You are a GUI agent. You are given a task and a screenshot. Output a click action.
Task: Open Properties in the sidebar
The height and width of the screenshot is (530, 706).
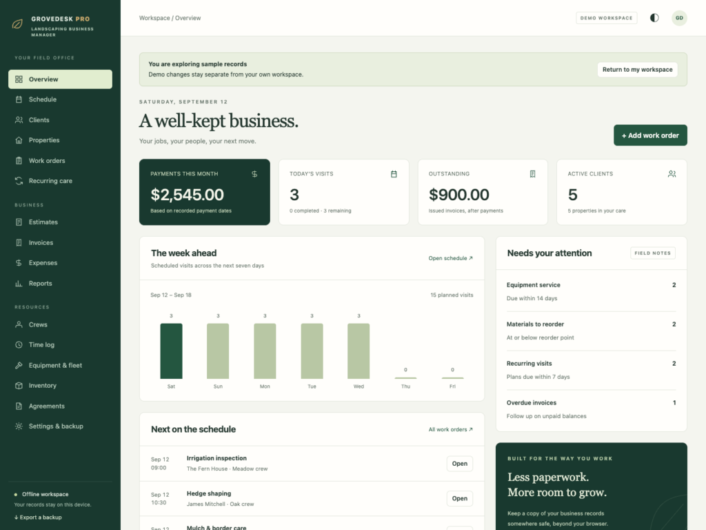61,140
